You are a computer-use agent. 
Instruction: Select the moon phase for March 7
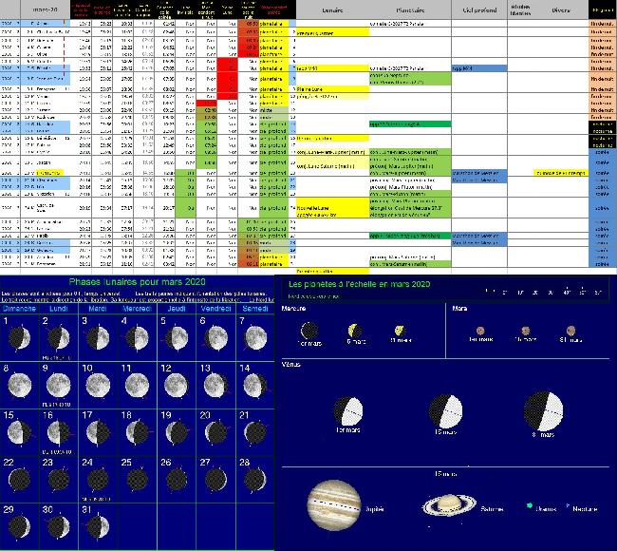click(x=255, y=338)
